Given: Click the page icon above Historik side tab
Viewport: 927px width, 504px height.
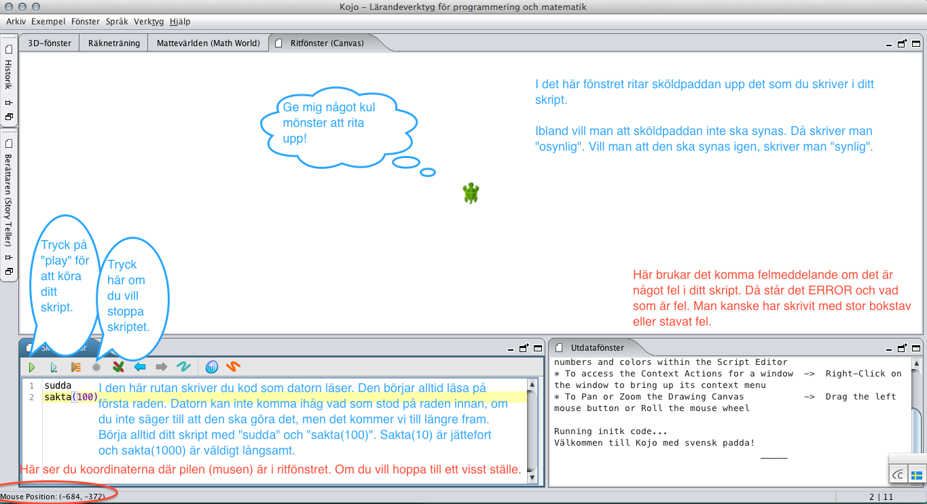Looking at the screenshot, I should [9, 50].
